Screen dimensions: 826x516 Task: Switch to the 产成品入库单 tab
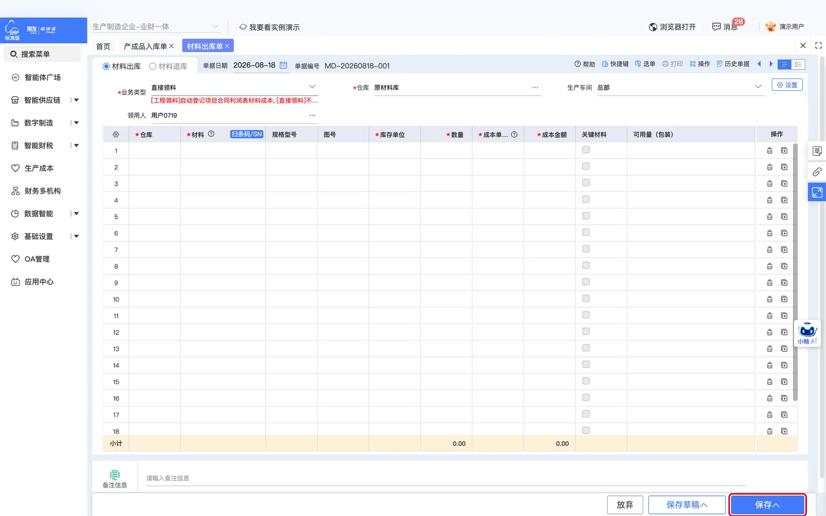coord(145,46)
